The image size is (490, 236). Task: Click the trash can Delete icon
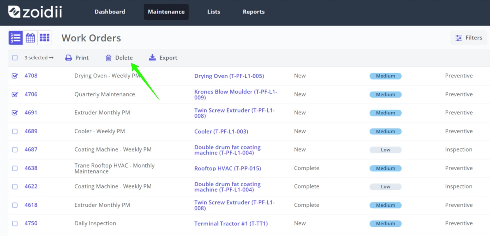pos(108,58)
